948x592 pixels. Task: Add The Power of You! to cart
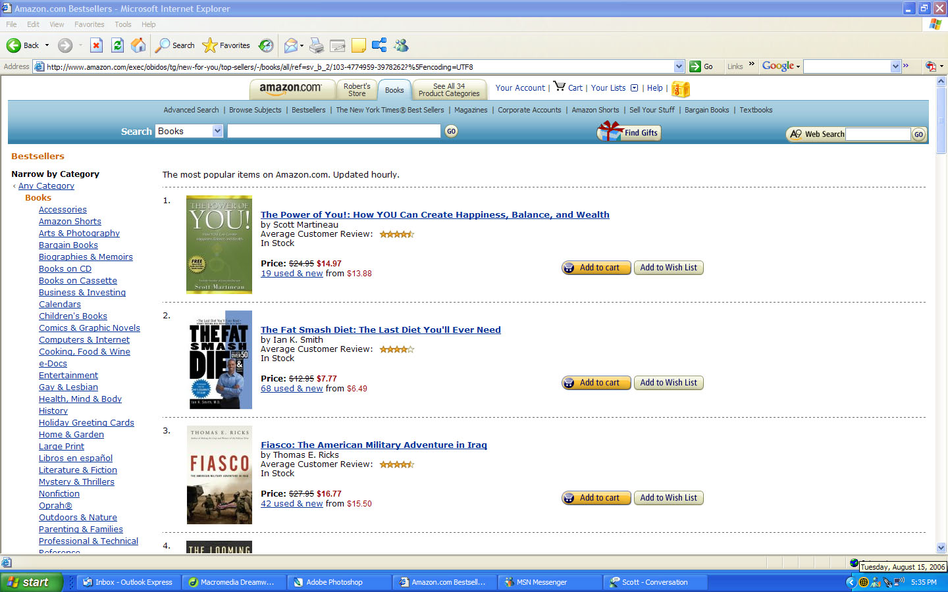[596, 268]
